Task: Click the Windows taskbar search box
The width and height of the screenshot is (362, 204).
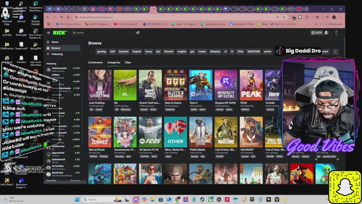Action: coord(102,199)
